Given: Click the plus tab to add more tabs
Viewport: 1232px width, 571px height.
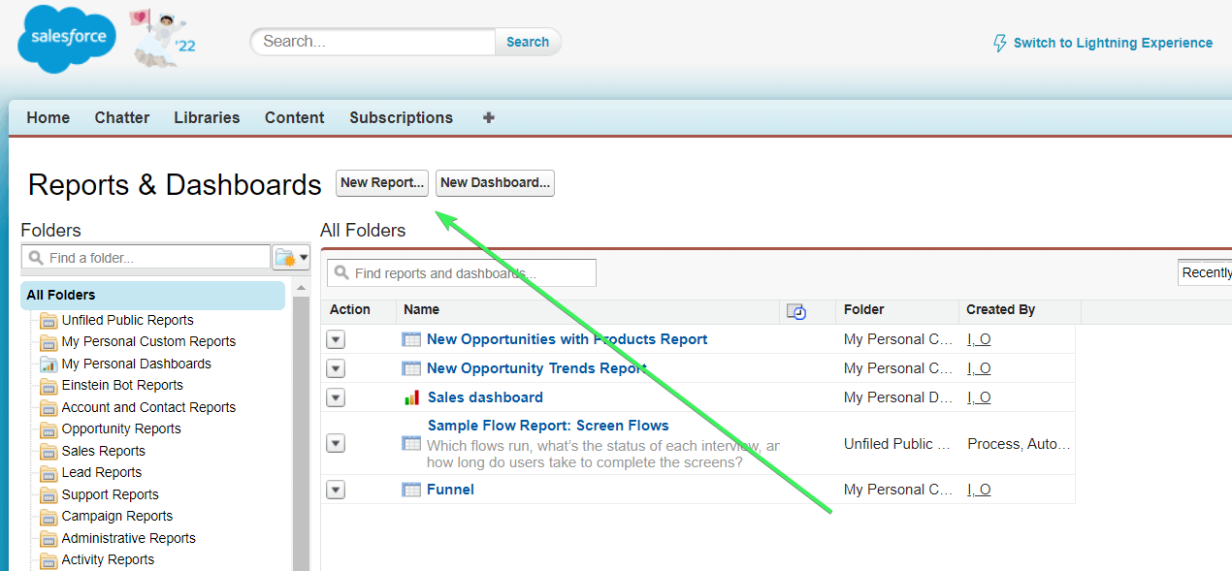Looking at the screenshot, I should click(x=488, y=117).
